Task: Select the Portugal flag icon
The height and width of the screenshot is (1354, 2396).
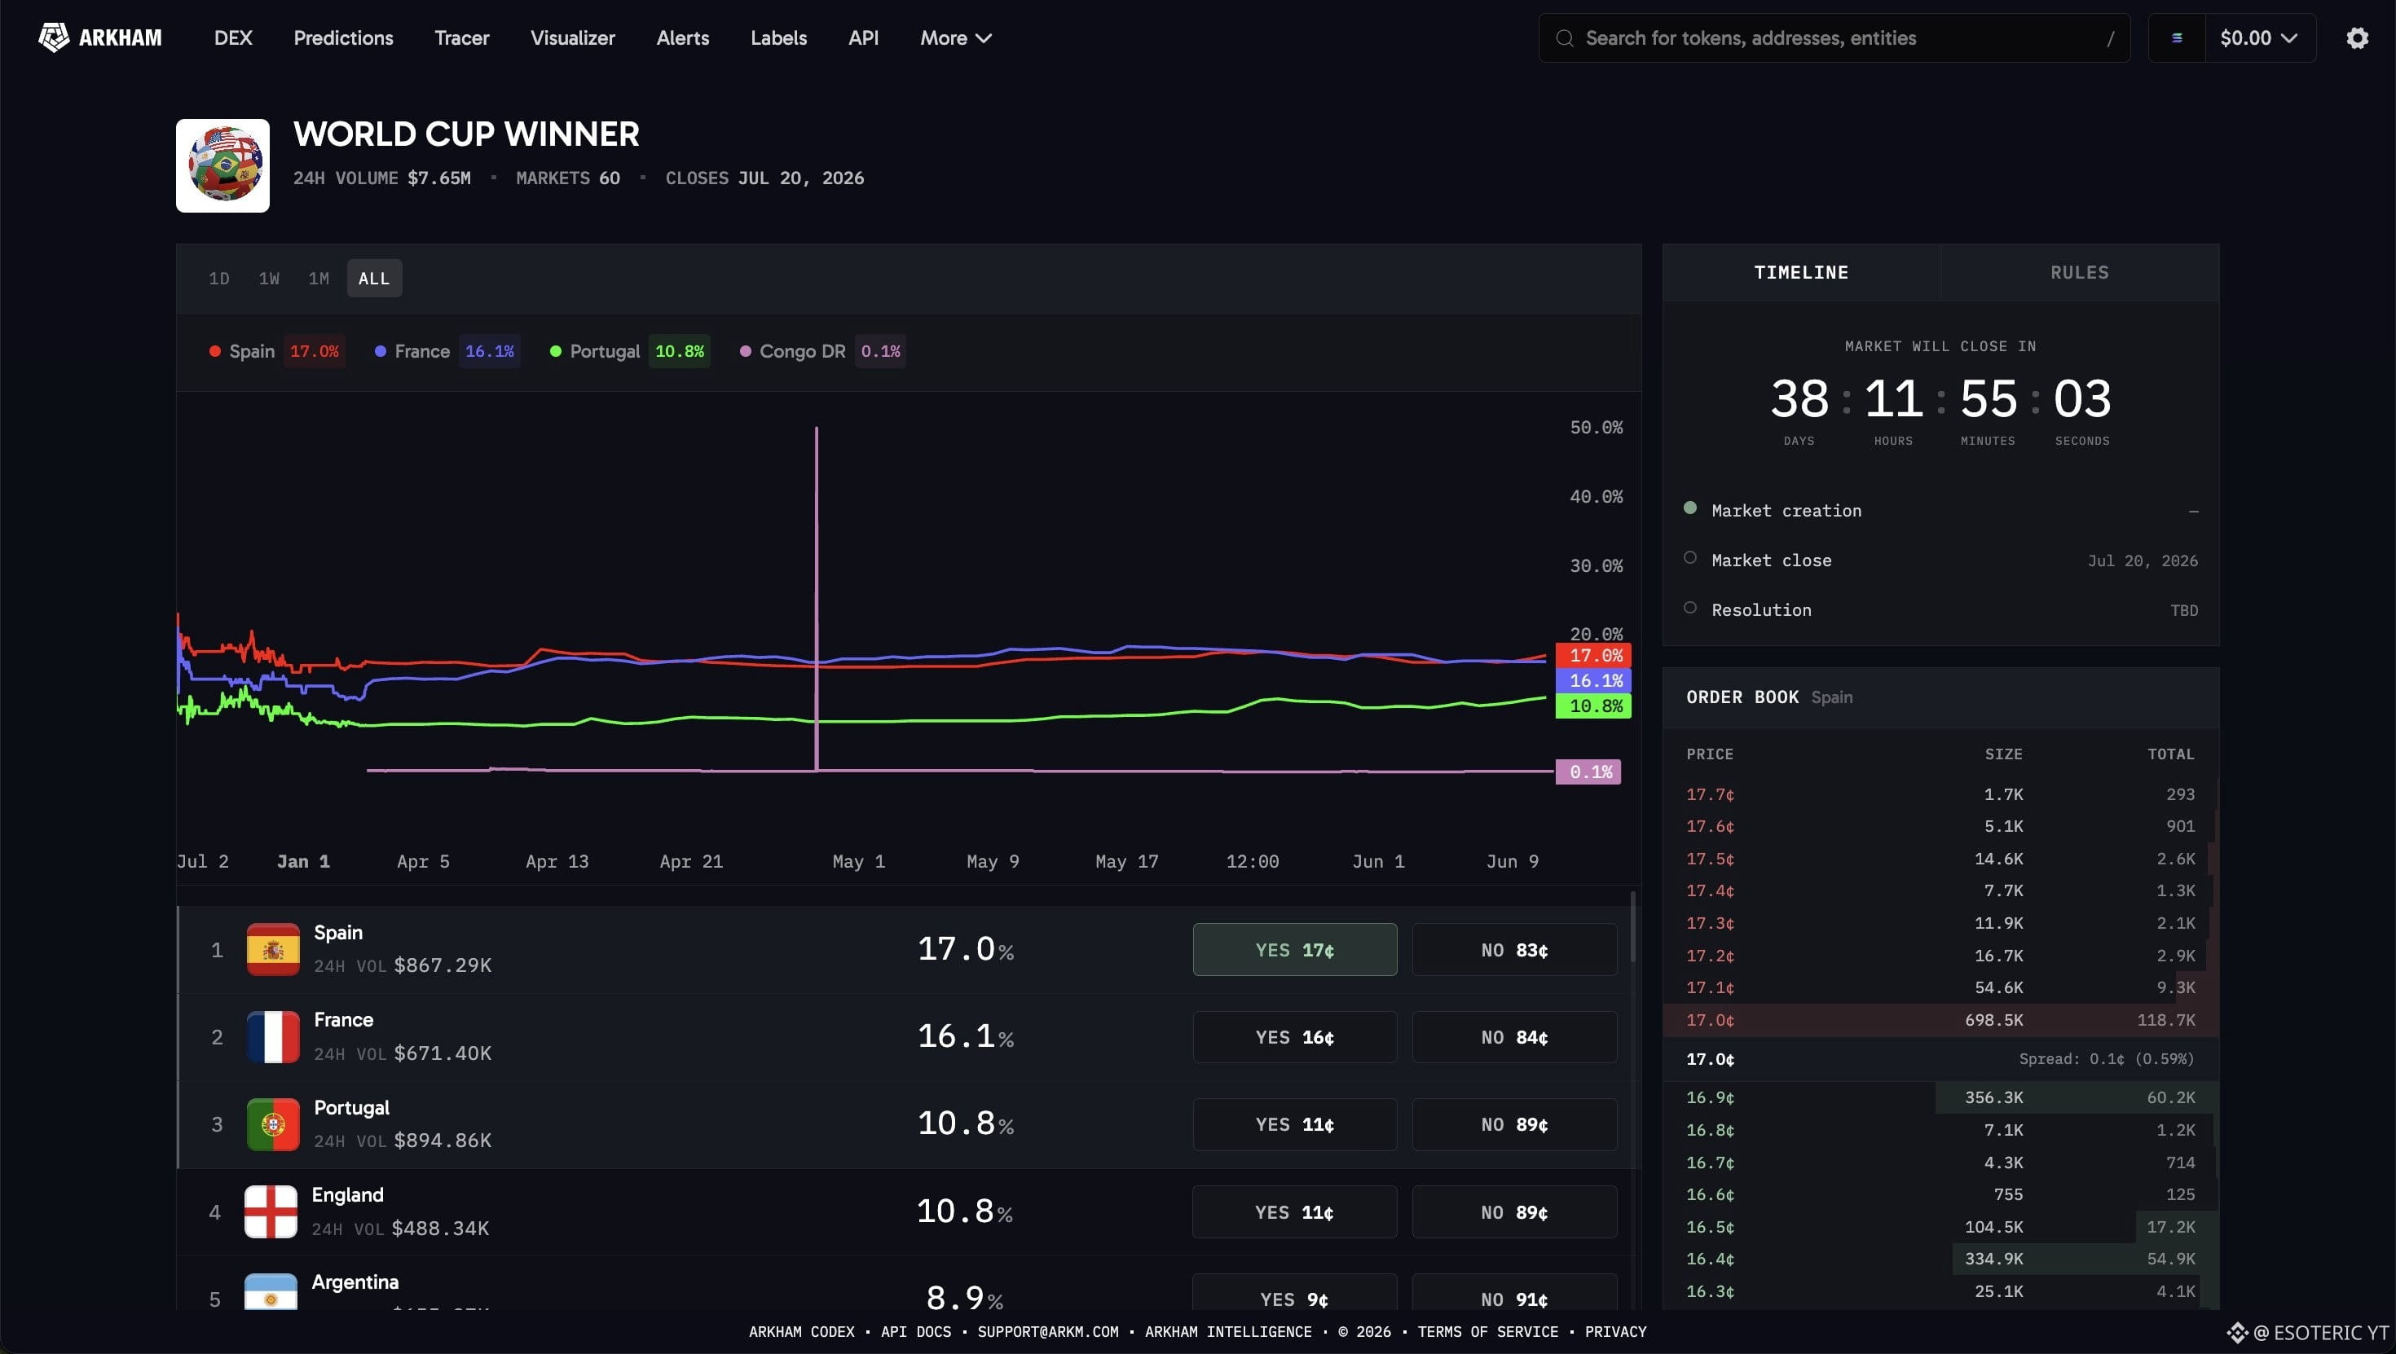Action: point(274,1124)
